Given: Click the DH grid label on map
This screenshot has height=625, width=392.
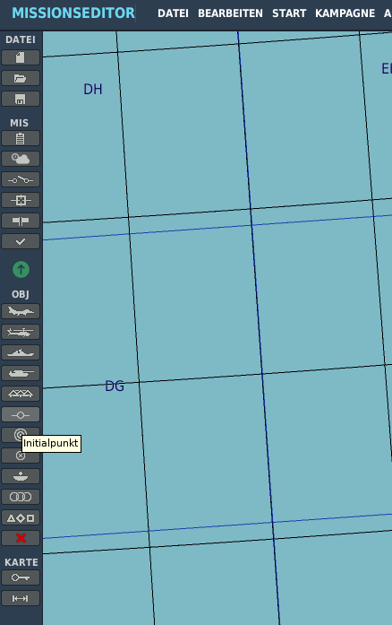Looking at the screenshot, I should (x=93, y=90).
